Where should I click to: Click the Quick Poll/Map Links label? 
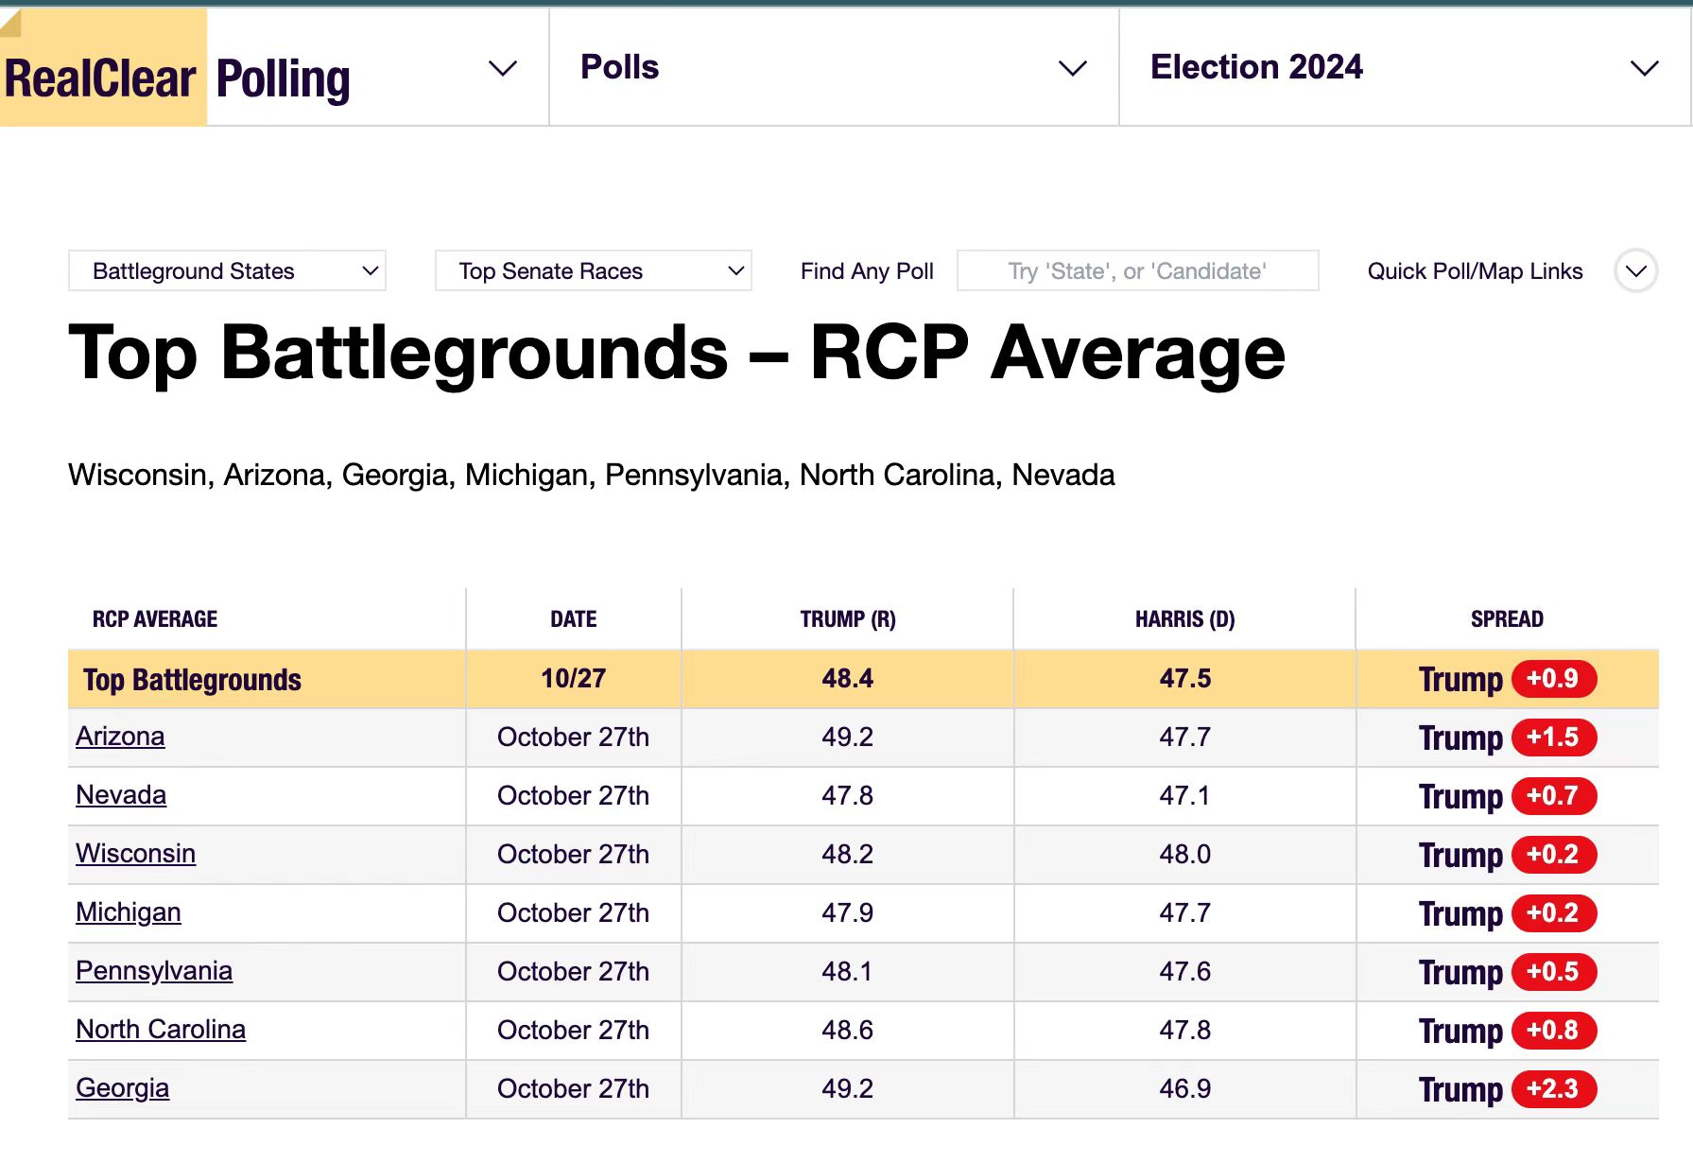point(1475,271)
